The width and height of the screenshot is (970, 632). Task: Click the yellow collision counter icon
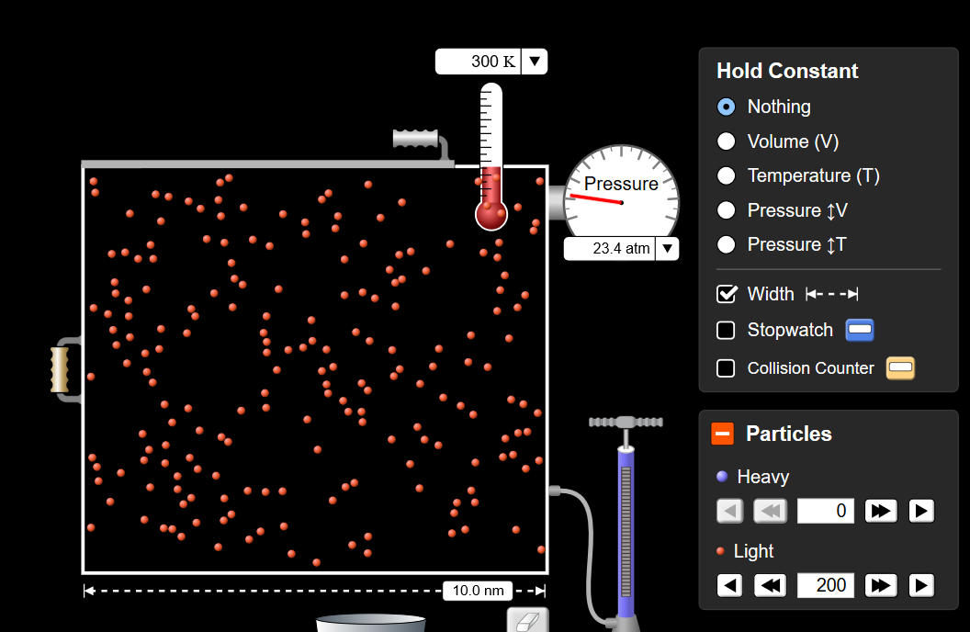(900, 368)
